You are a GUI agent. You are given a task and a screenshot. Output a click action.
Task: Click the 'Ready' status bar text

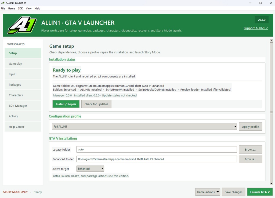coord(38,192)
